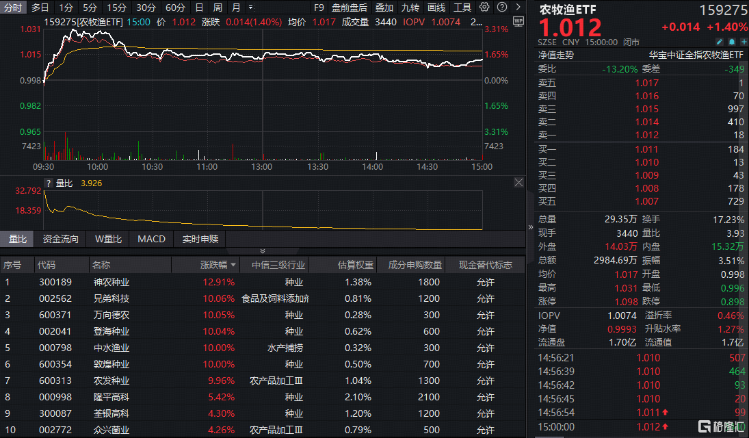Image resolution: width=749 pixels, height=438 pixels.
Task: Select the 5分 period
Action: (x=90, y=8)
